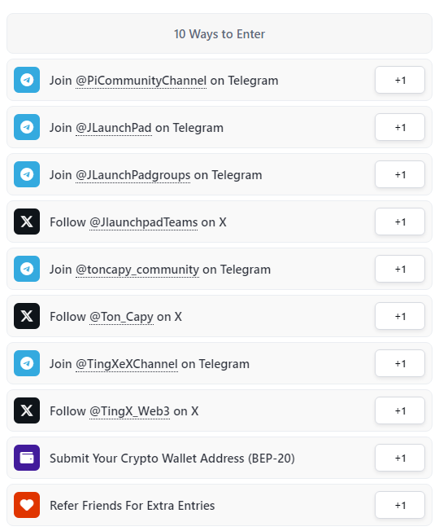The height and width of the screenshot is (531, 439).
Task: Open the @PiCommunityChannel link
Action: click(x=141, y=81)
